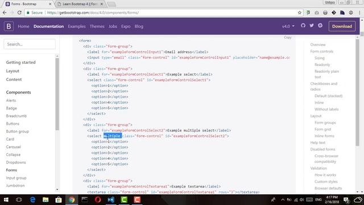Focus the docs Search field

point(30,44)
